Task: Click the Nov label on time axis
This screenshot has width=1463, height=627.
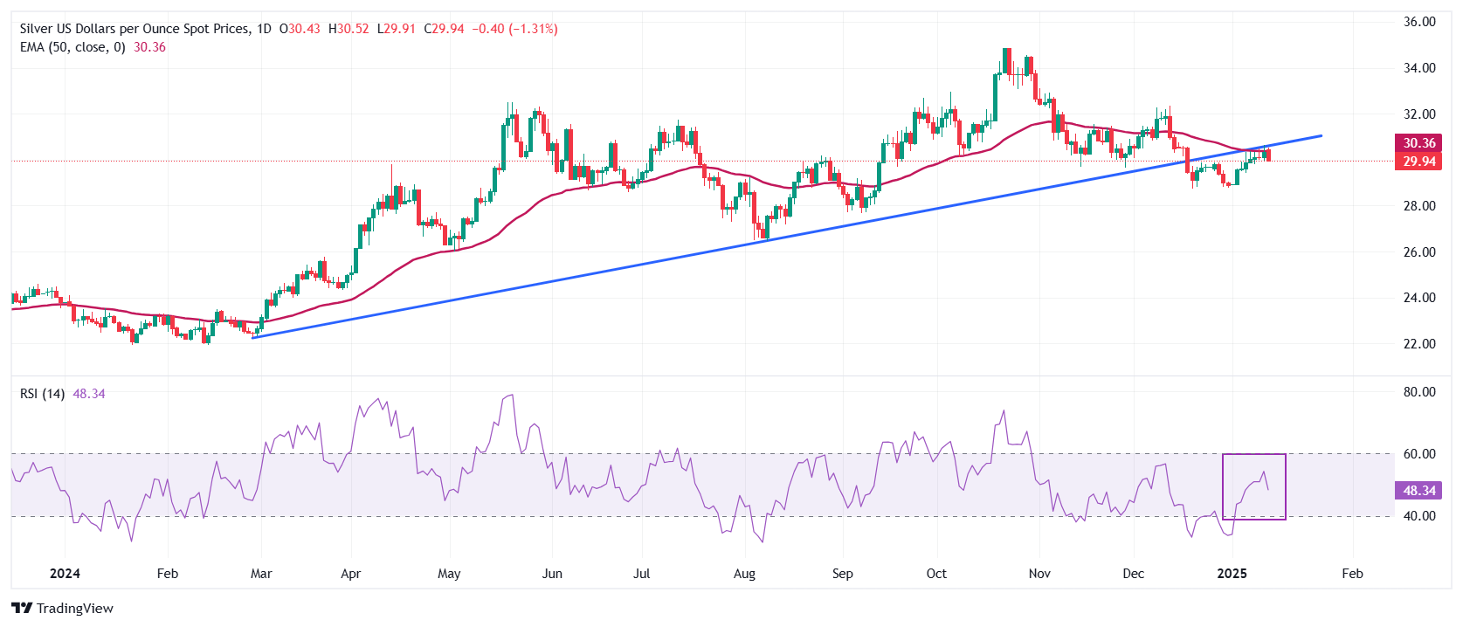Action: (1039, 574)
